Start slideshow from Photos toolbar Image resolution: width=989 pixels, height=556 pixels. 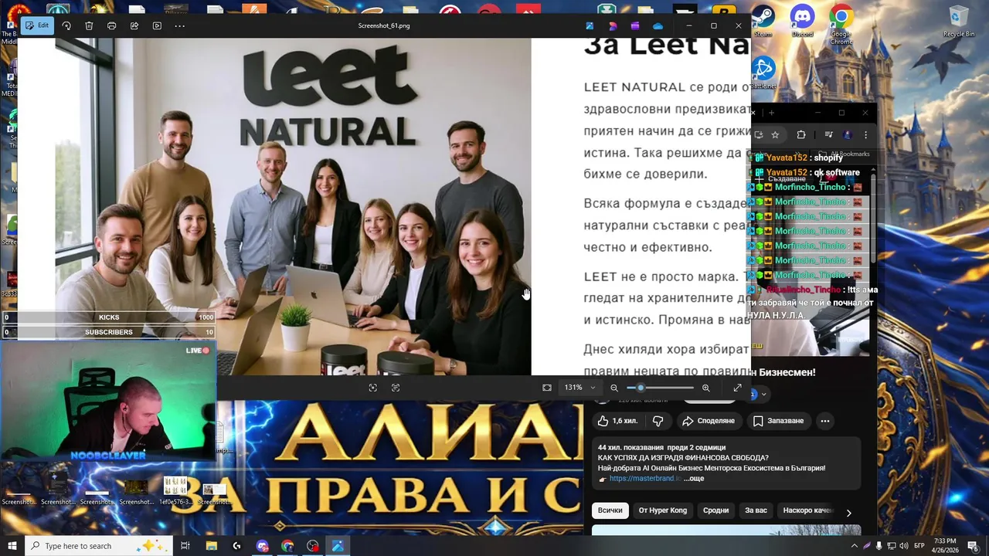[x=157, y=25]
